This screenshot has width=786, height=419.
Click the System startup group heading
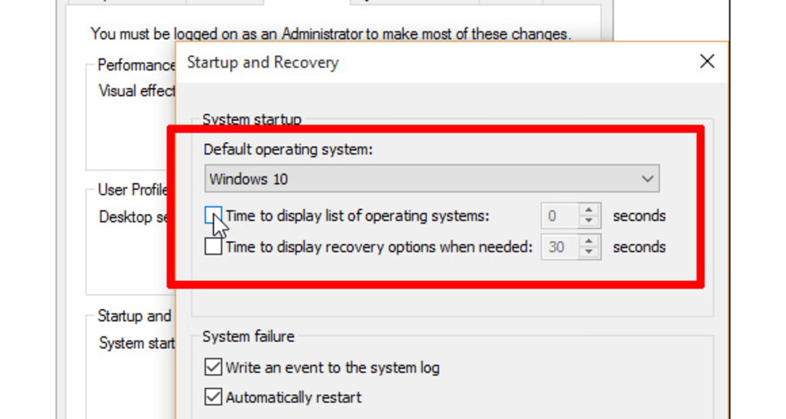[x=252, y=119]
